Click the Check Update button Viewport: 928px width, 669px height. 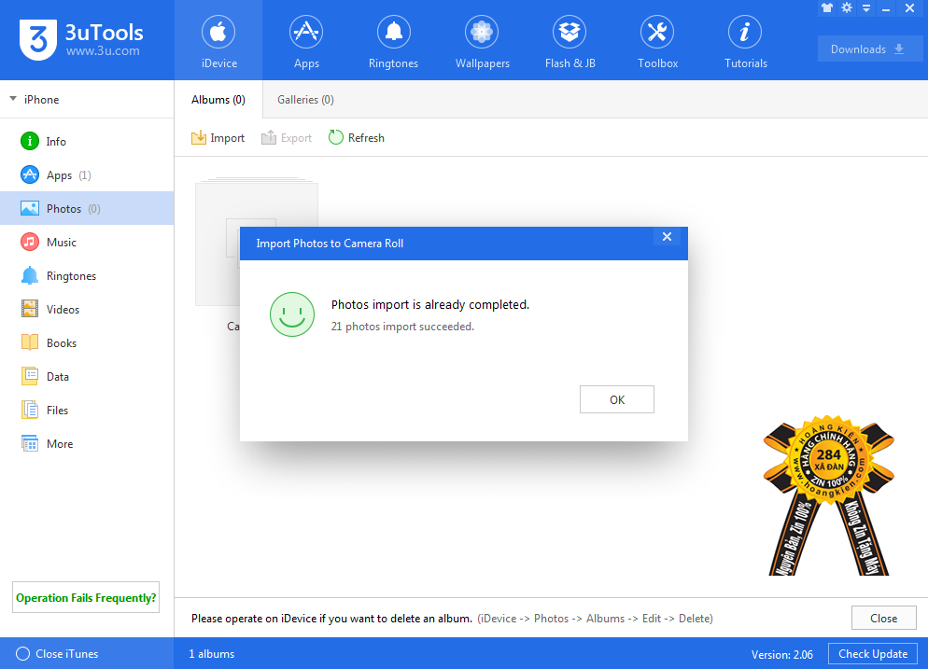pyautogui.click(x=873, y=654)
